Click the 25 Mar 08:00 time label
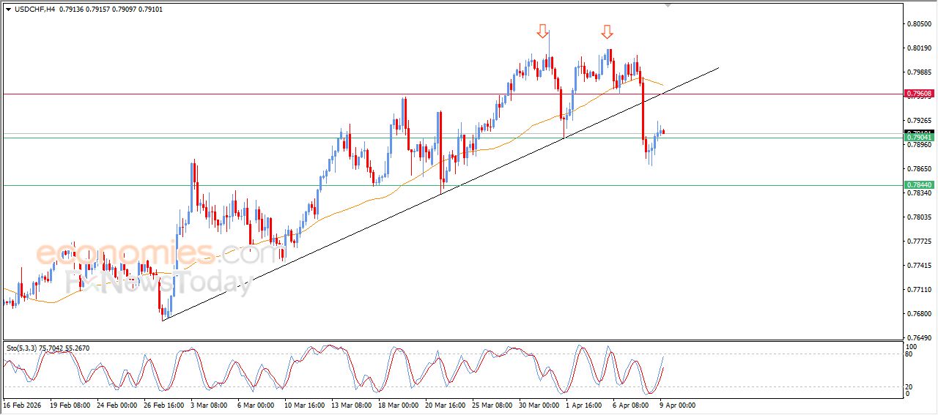The image size is (938, 415). [492, 405]
